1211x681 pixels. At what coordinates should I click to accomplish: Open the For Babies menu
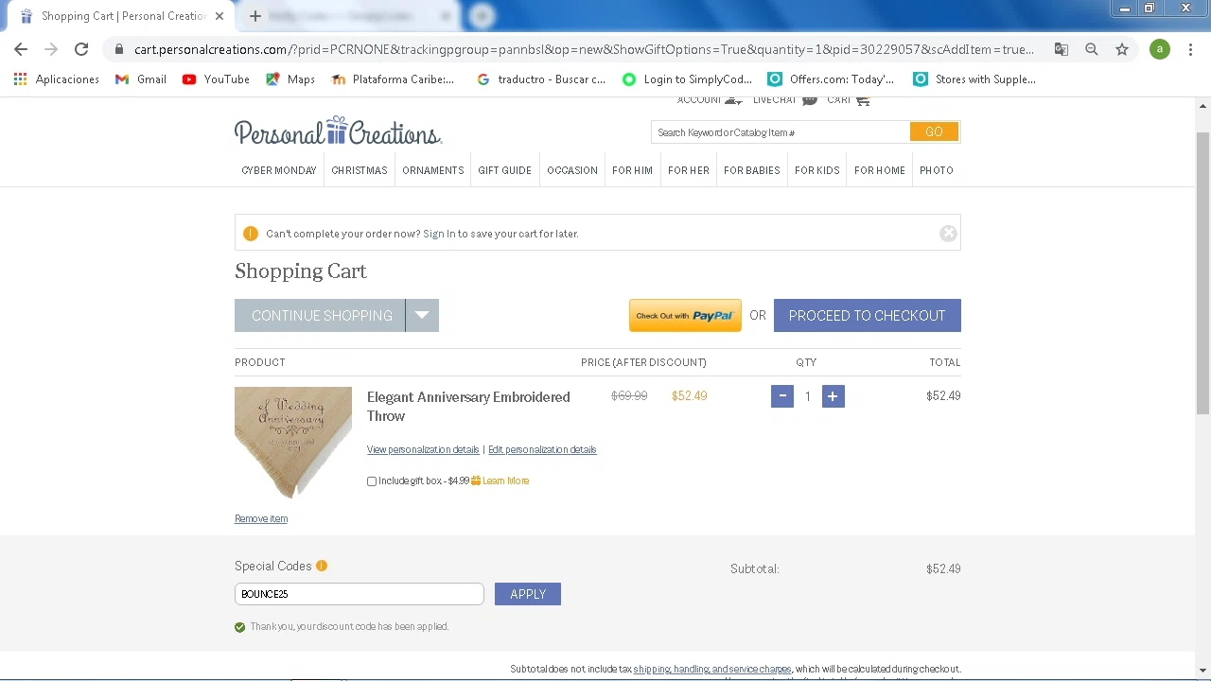click(x=752, y=170)
